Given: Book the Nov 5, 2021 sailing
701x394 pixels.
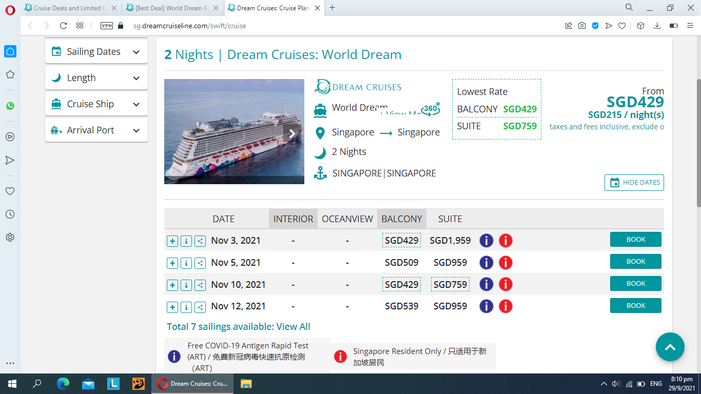Looking at the screenshot, I should click(636, 262).
